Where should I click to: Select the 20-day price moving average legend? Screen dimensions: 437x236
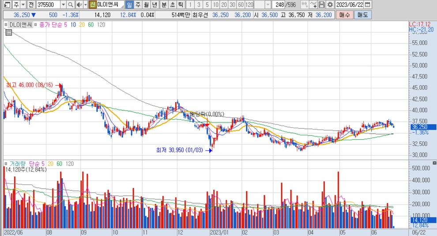pyautogui.click(x=82, y=25)
